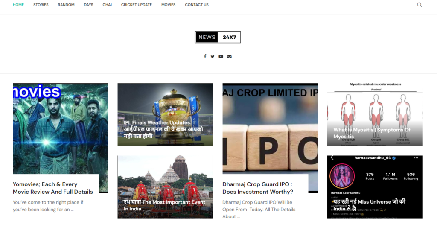Open the new Miss Universe article headline
This screenshot has width=437, height=236.
coord(369,205)
